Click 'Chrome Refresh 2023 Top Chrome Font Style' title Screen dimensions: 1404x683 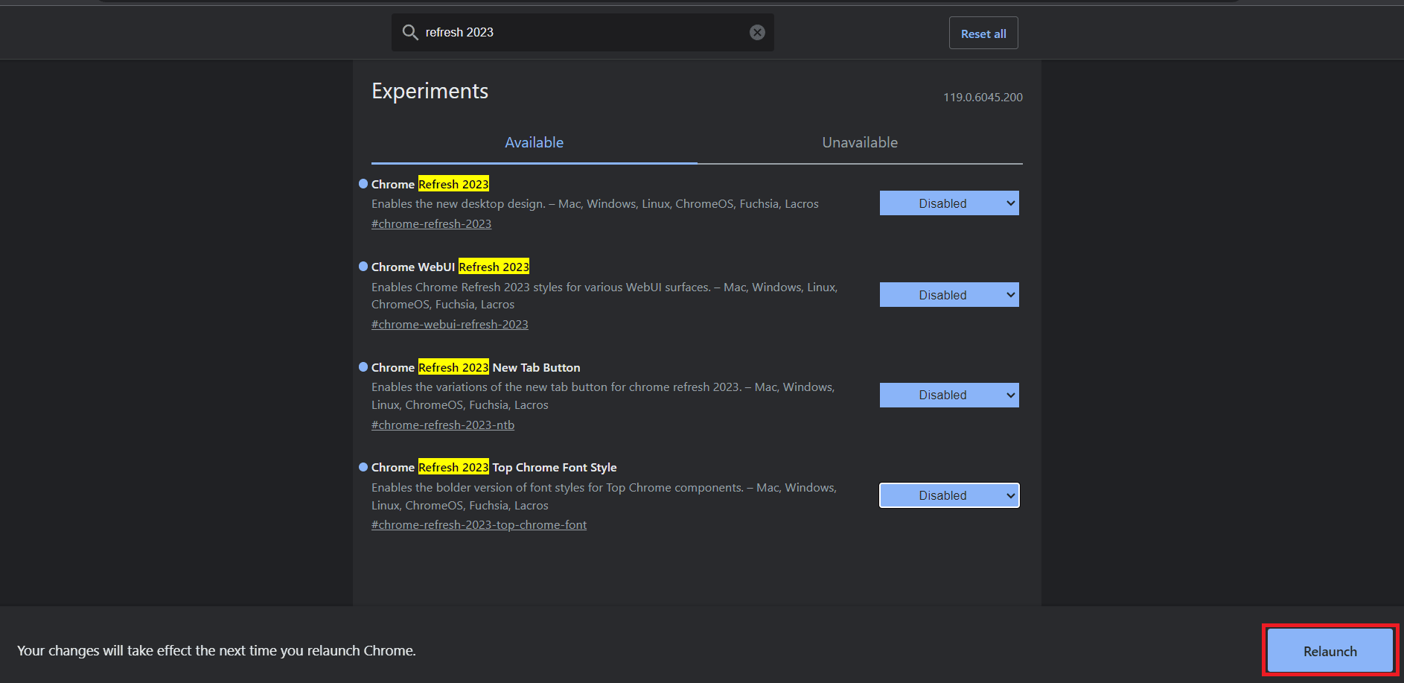tap(494, 467)
